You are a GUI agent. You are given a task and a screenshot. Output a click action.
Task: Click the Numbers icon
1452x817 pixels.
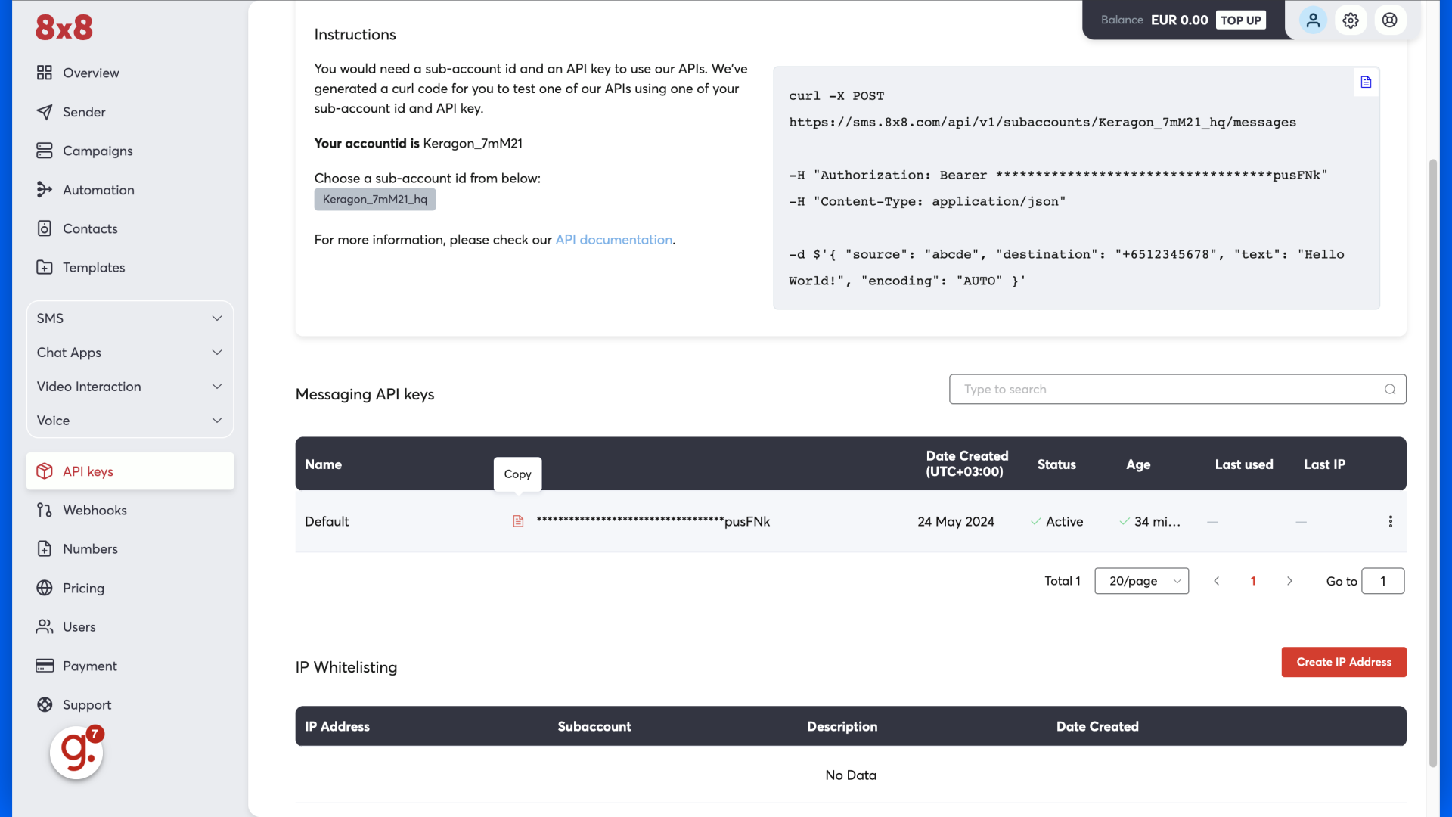click(x=45, y=548)
